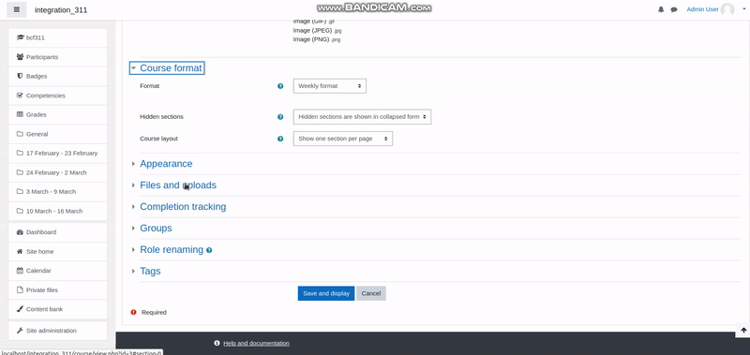Expand the Groups section
The height and width of the screenshot is (355, 750).
coord(156,228)
